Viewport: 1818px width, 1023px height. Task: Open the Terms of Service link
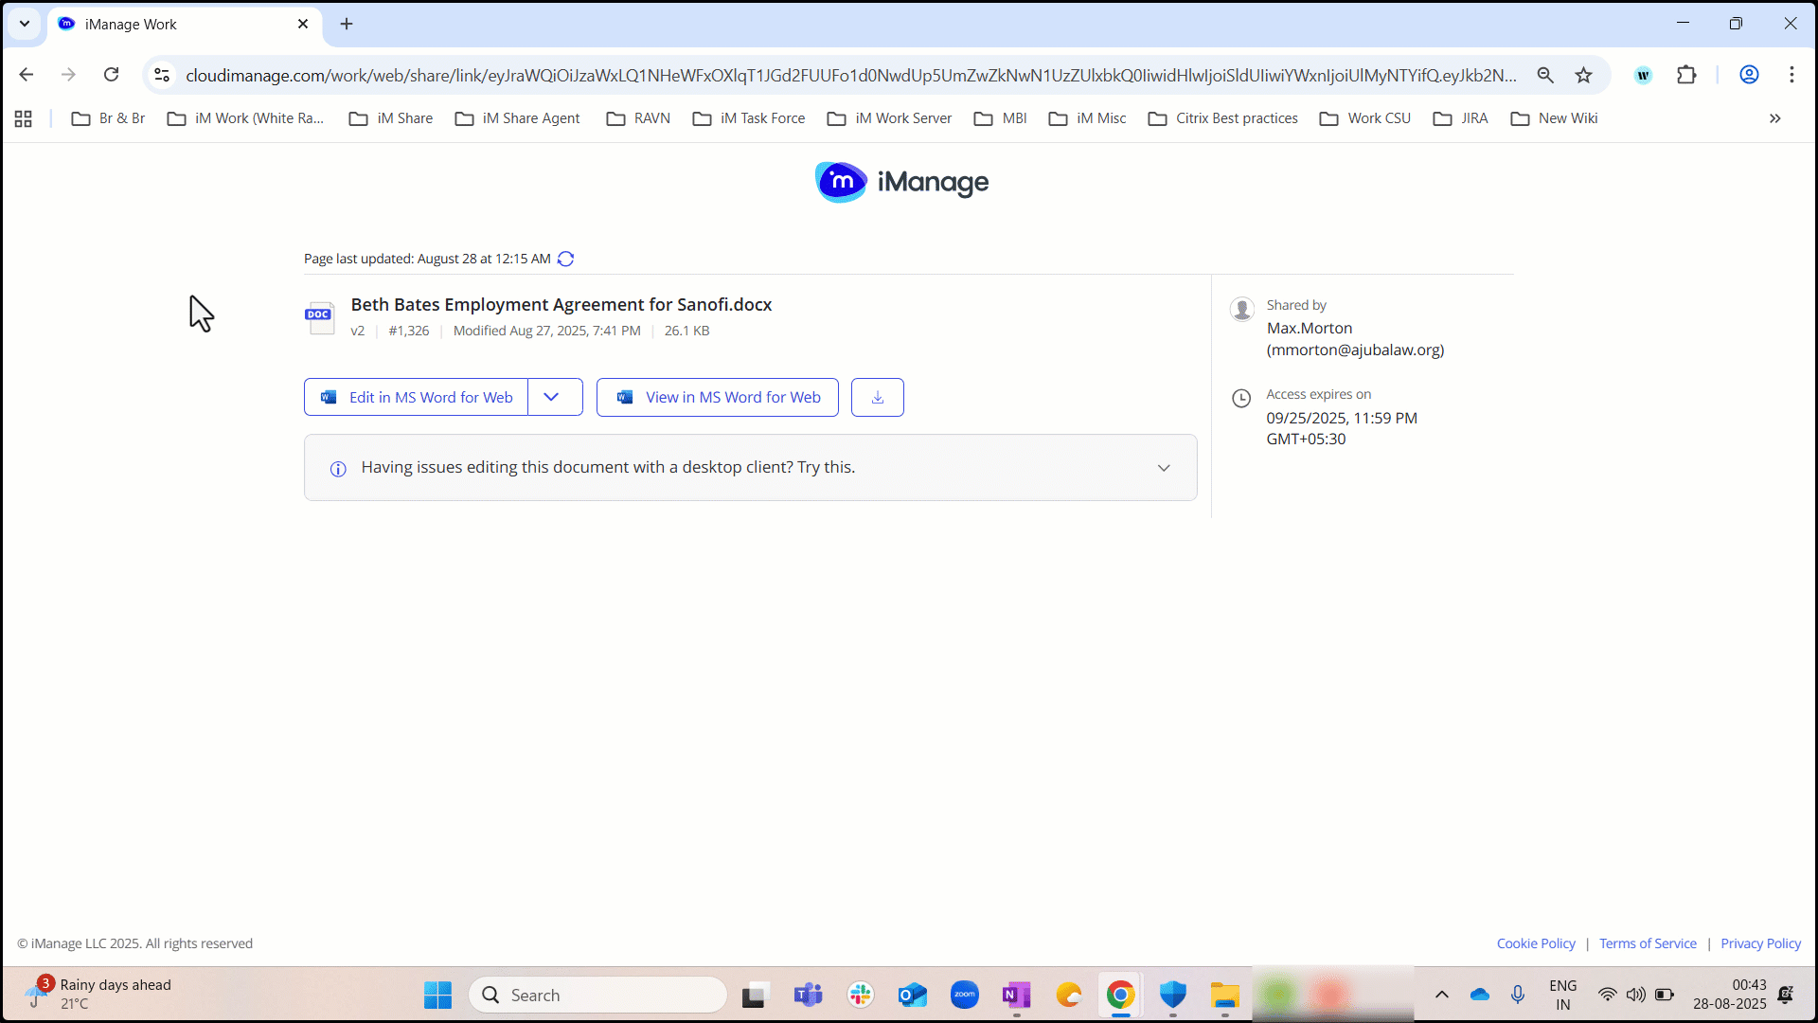click(x=1647, y=942)
